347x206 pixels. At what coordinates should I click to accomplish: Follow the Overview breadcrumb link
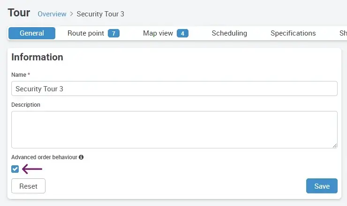53,14
